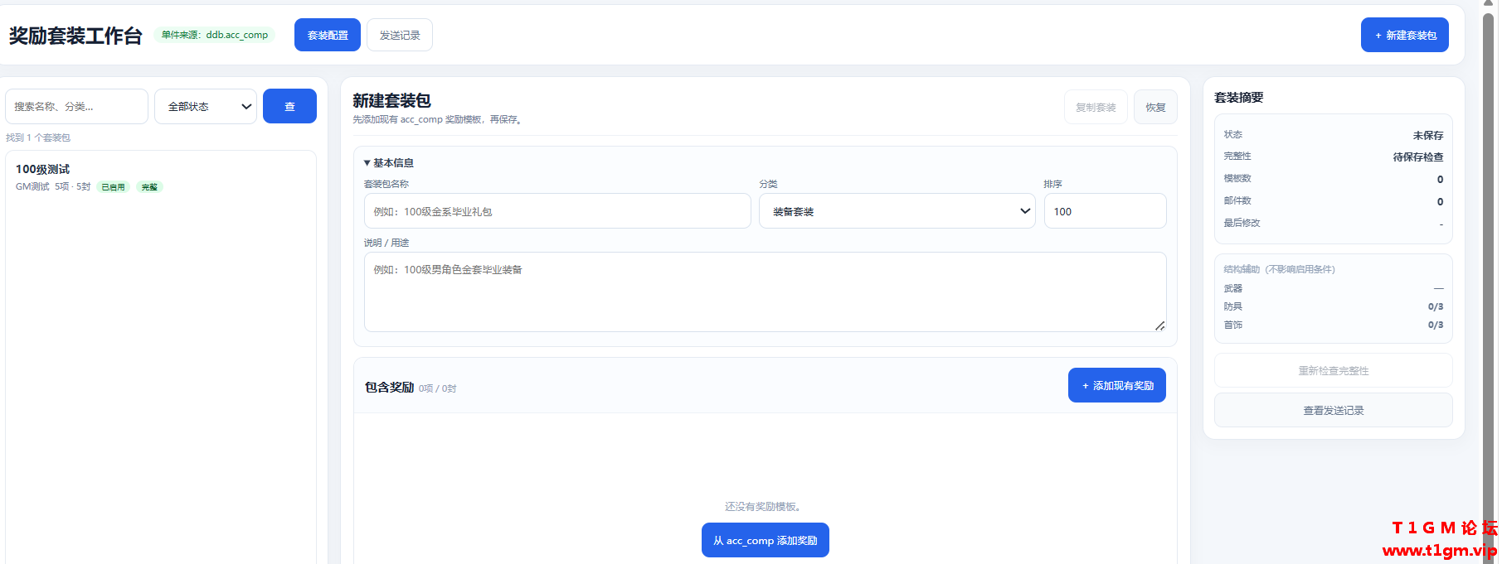Click the + 添加现有奖励 button

1117,385
